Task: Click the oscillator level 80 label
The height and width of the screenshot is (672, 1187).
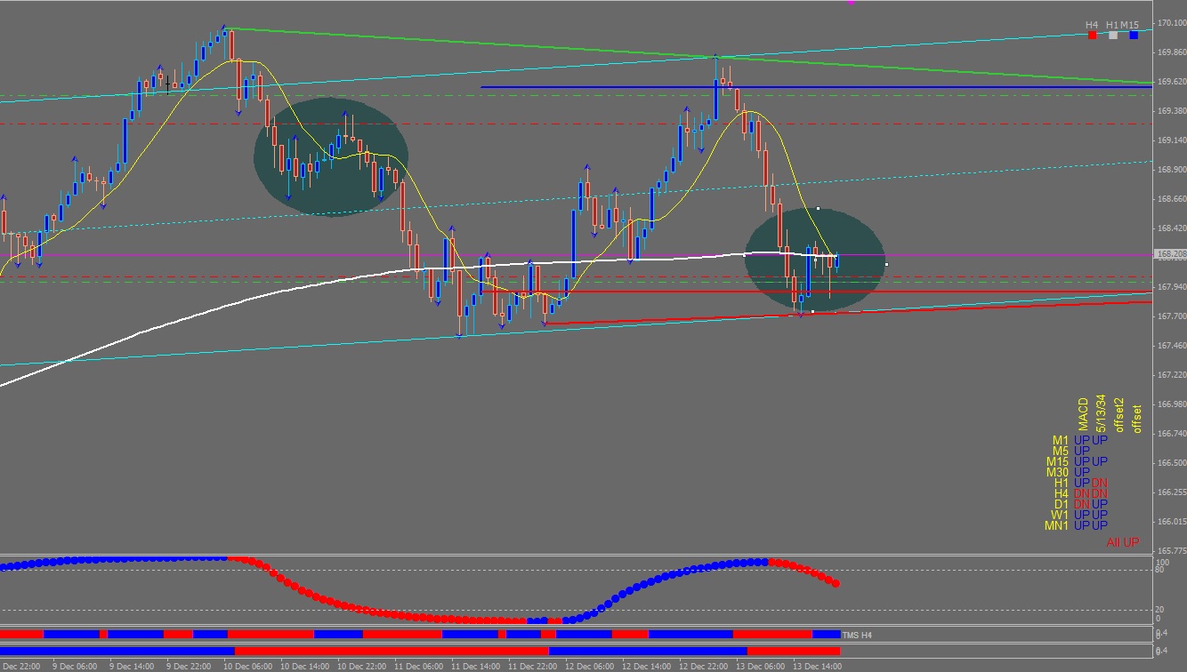Action: coord(1158,570)
